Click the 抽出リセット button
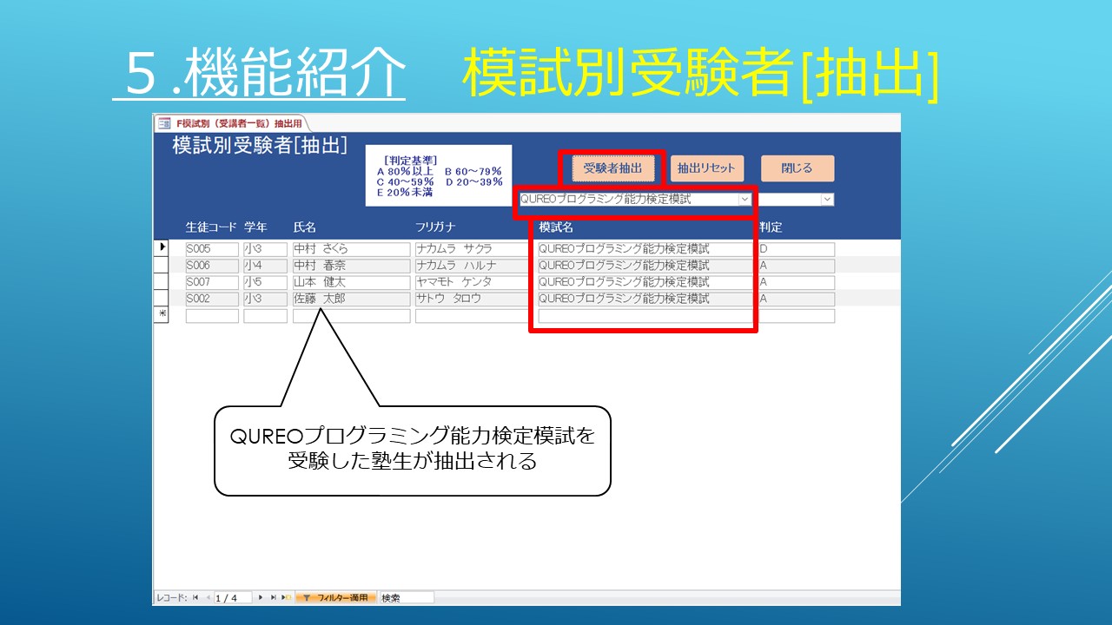 point(706,168)
